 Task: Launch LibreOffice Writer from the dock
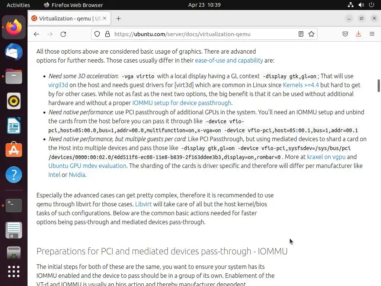(x=14, y=125)
